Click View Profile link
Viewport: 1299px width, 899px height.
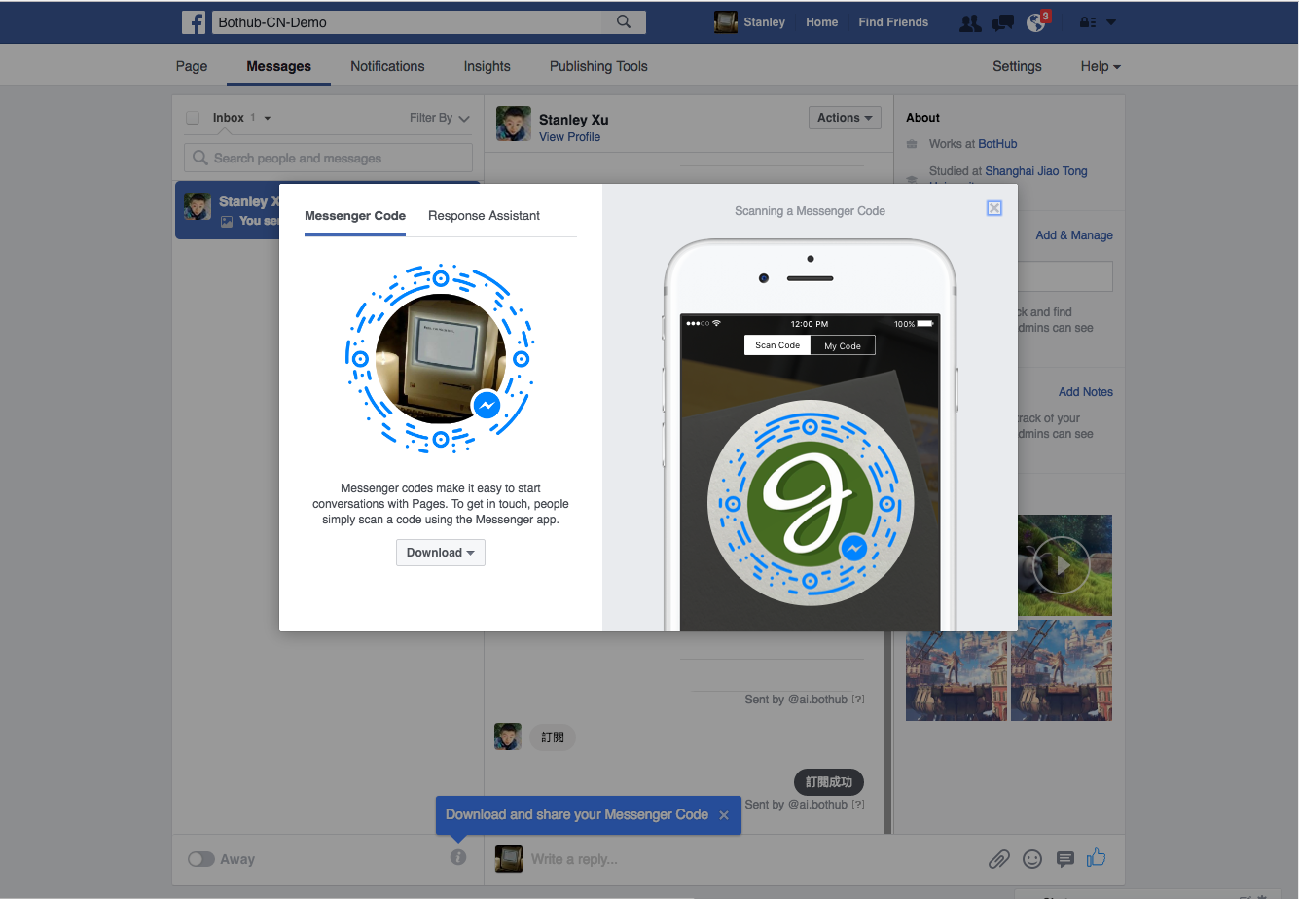[569, 137]
